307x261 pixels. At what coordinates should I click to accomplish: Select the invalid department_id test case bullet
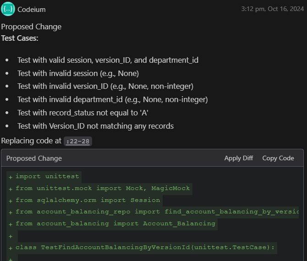click(x=112, y=99)
